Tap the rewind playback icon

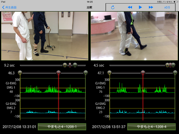click(x=130, y=7)
